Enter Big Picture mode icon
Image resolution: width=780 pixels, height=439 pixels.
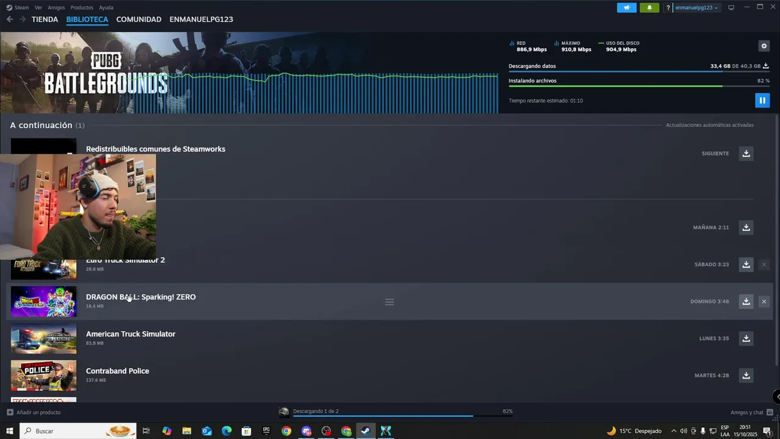731,7
